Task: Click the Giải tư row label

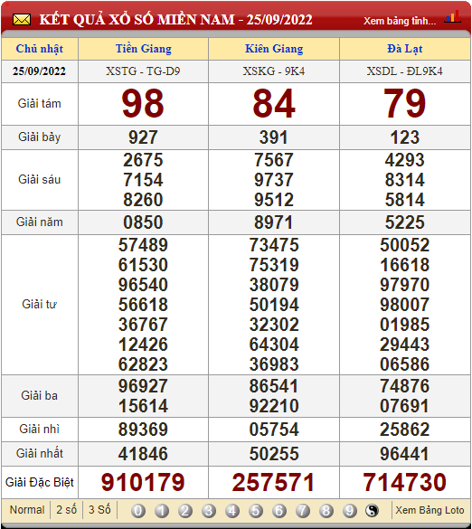Action: (x=40, y=305)
